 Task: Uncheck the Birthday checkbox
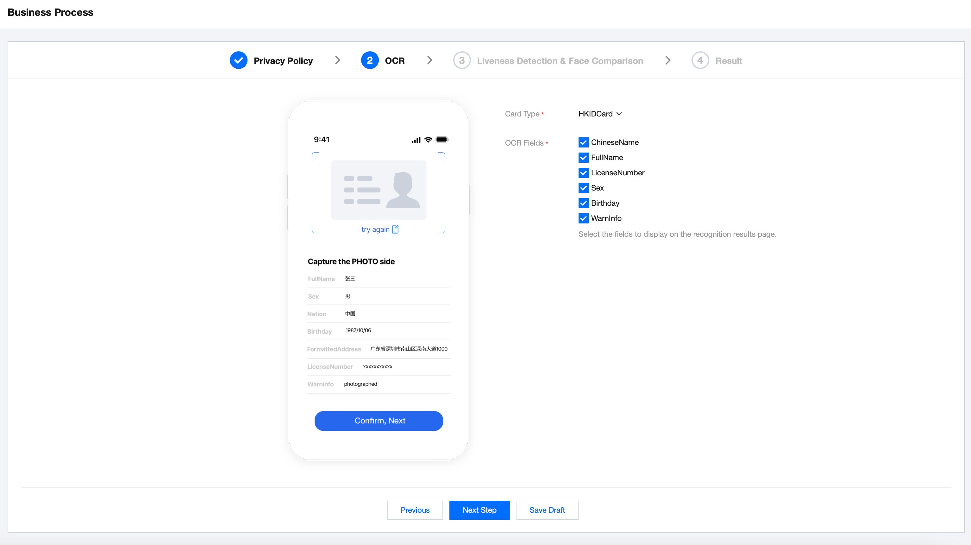pos(583,203)
